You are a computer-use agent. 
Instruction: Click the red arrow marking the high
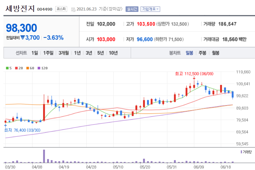point(194,78)
